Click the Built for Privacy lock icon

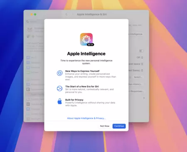60,101
